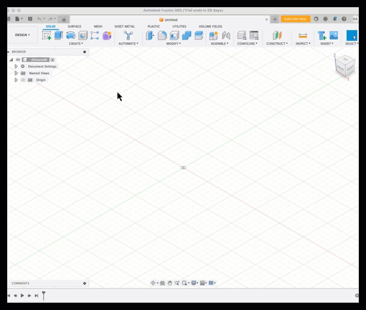The width and height of the screenshot is (366, 310).
Task: Open the Grid and Snaps dropdown
Action: coord(203,283)
